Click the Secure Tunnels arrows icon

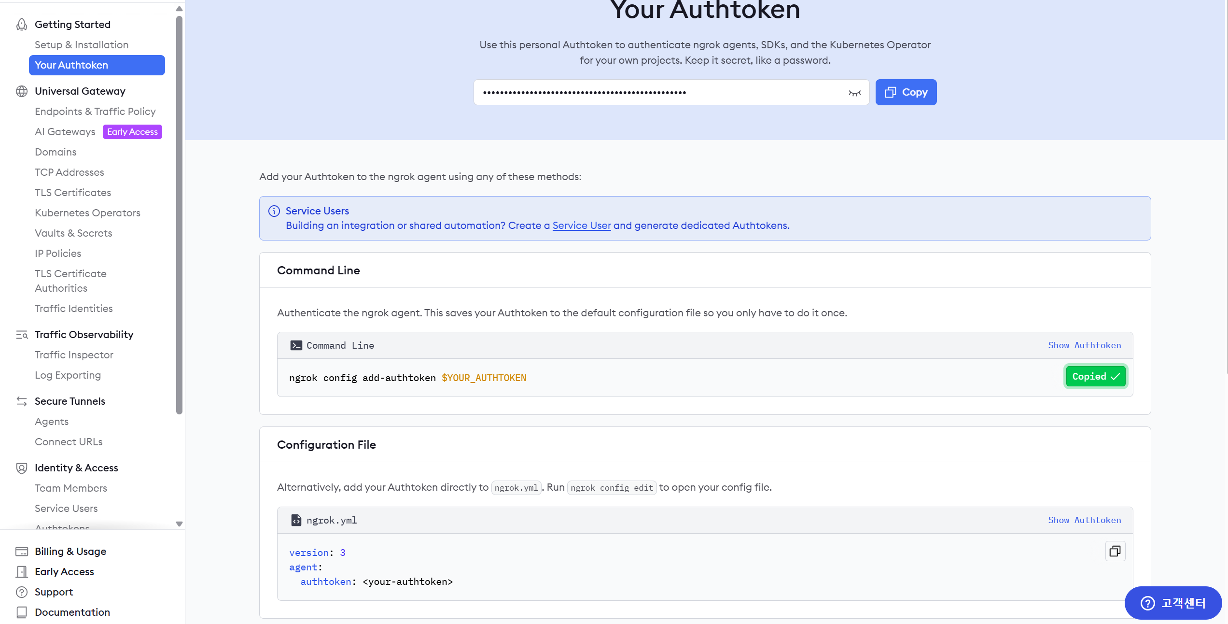pos(22,401)
